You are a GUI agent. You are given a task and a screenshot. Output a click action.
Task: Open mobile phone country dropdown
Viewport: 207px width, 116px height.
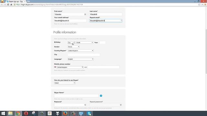70,67
